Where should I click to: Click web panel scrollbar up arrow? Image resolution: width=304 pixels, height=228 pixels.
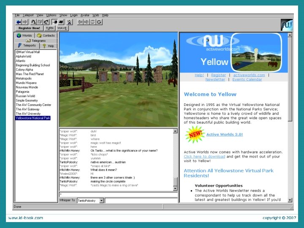click(290, 35)
